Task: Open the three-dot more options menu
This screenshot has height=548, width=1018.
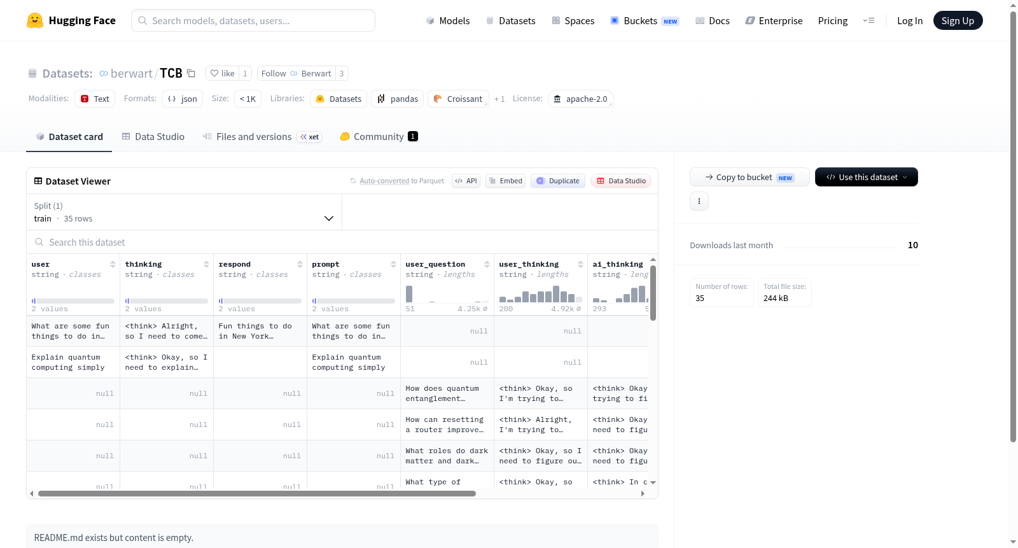Action: 699,201
